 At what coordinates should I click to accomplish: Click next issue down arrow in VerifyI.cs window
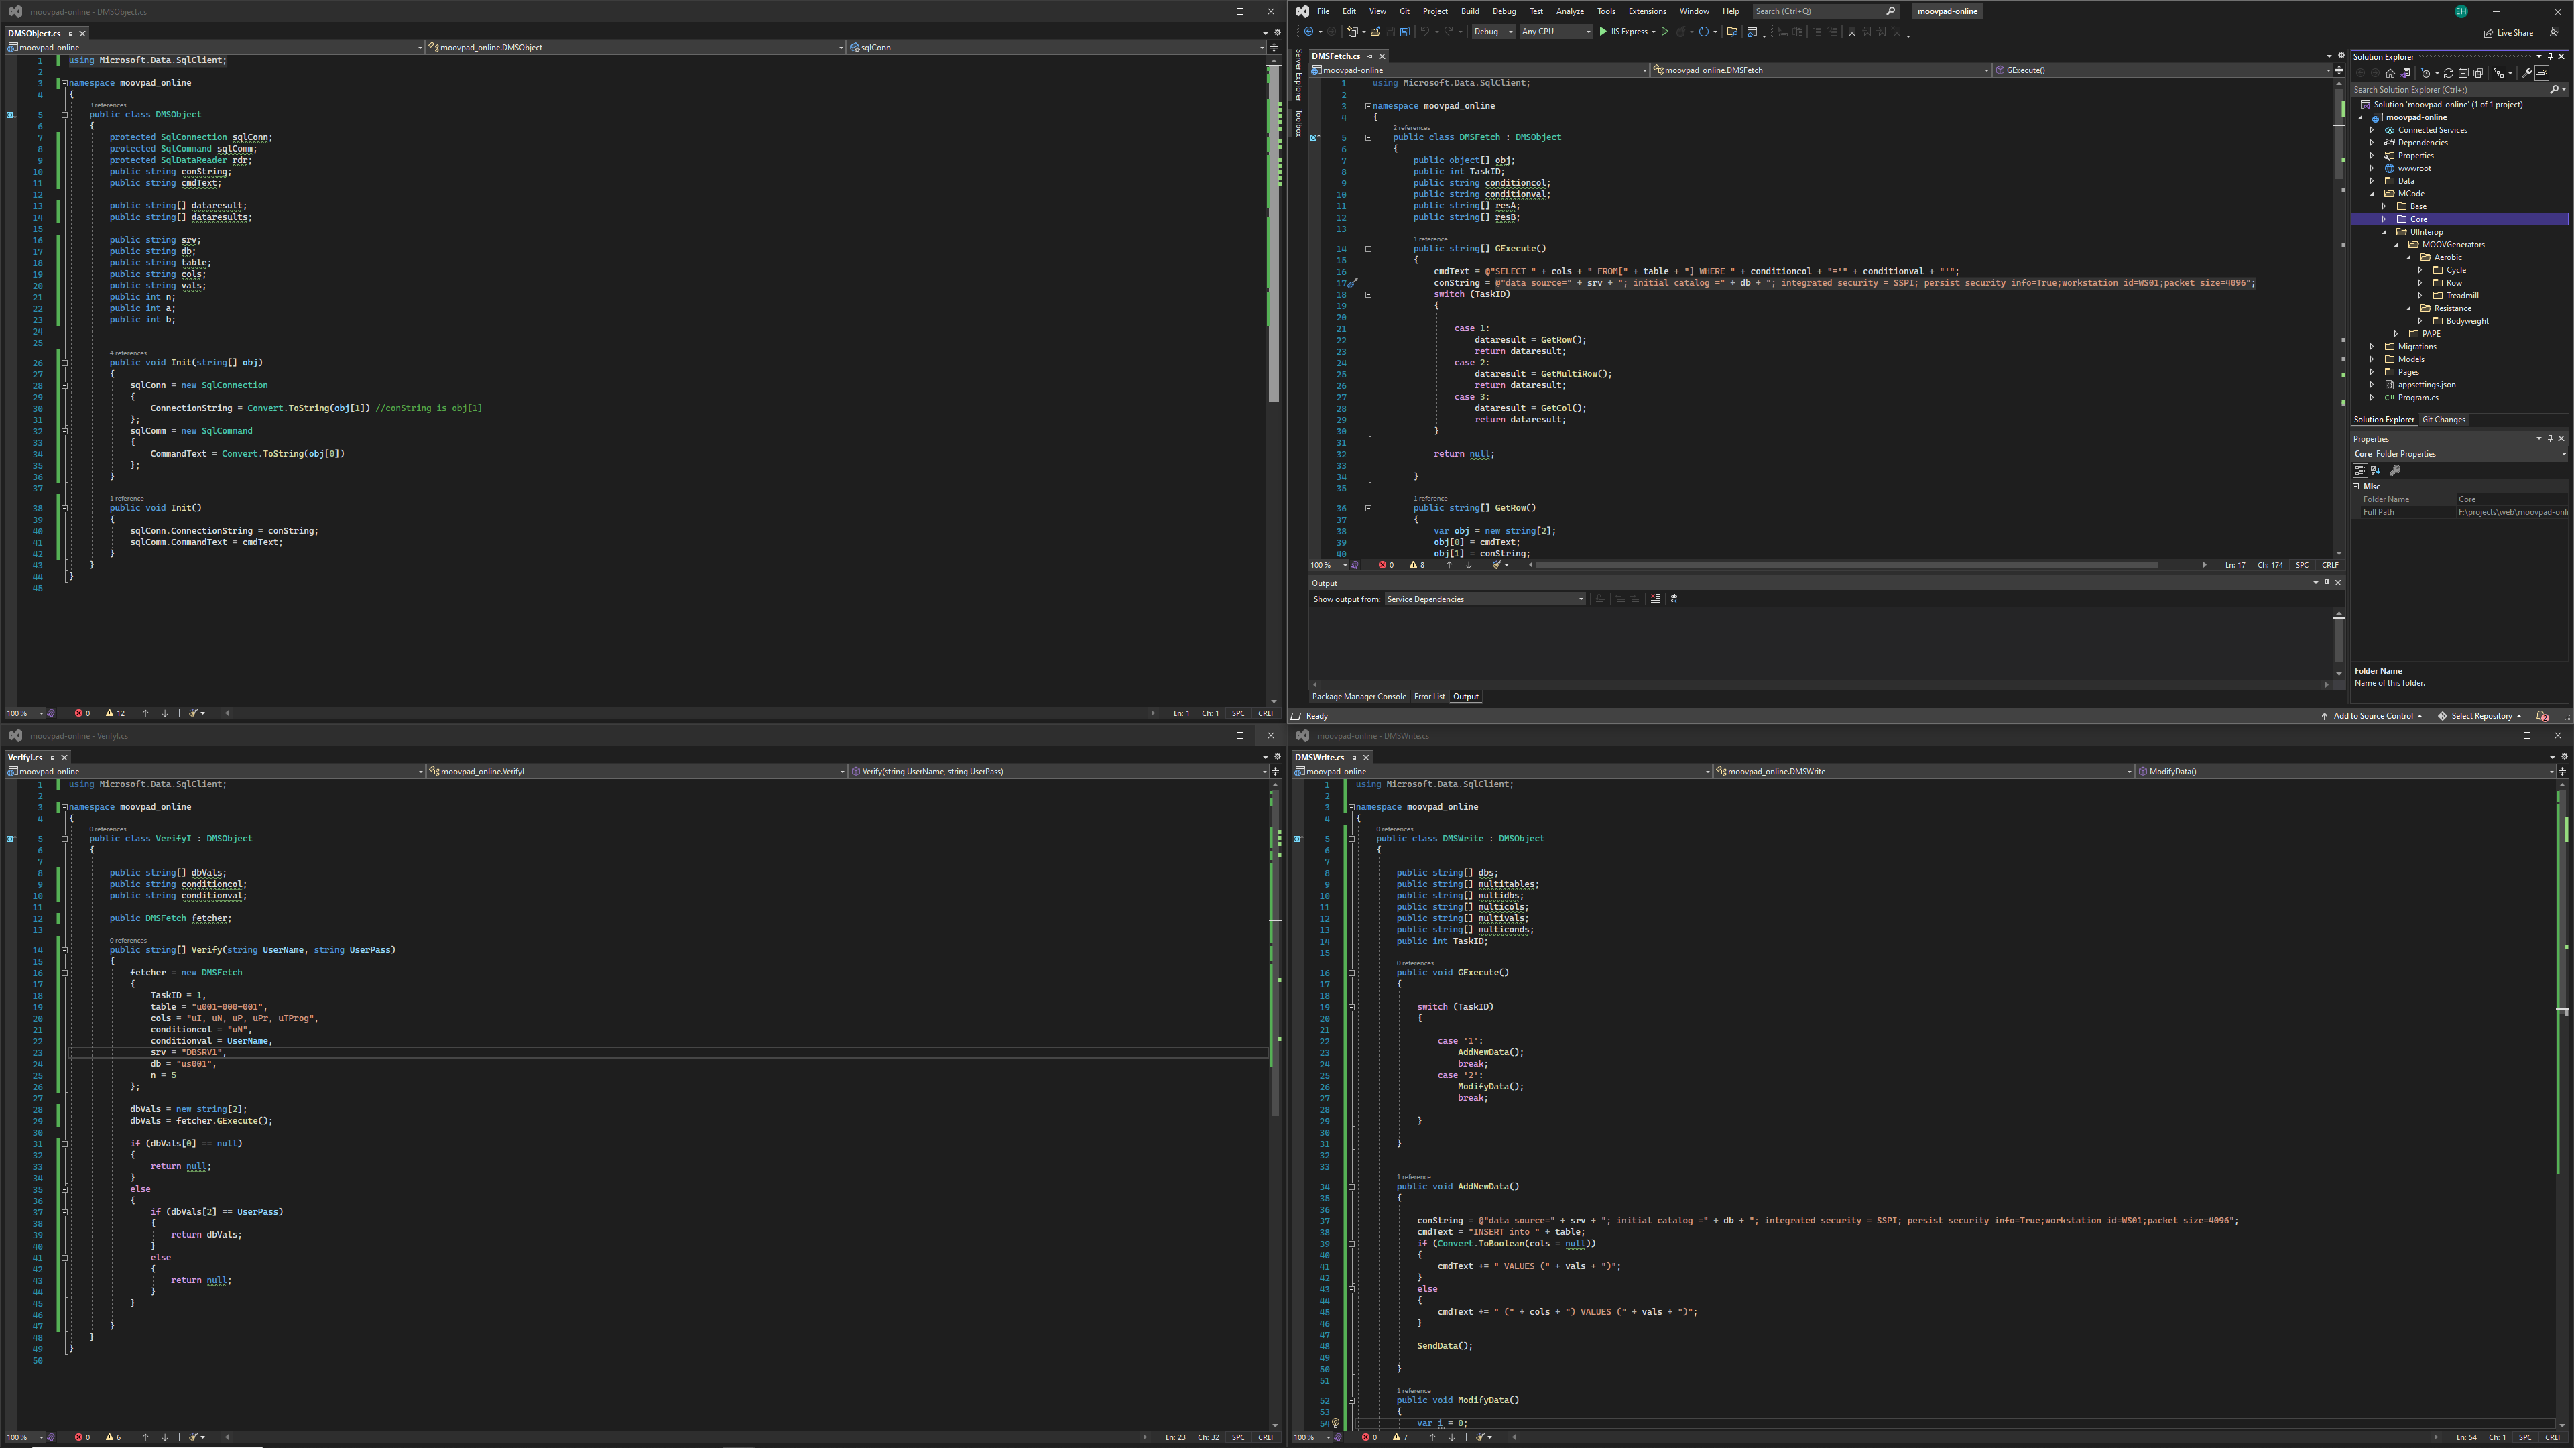click(x=165, y=1437)
